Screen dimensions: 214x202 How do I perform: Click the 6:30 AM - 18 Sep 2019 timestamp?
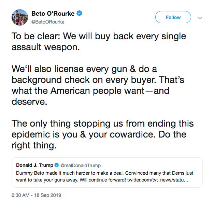pyautogui.click(x=36, y=195)
